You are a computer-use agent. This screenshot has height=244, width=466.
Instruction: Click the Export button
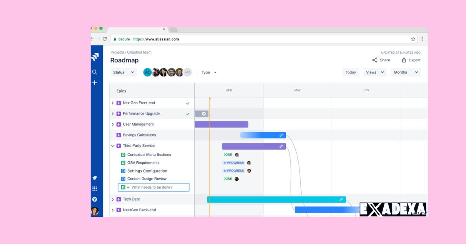tap(411, 60)
